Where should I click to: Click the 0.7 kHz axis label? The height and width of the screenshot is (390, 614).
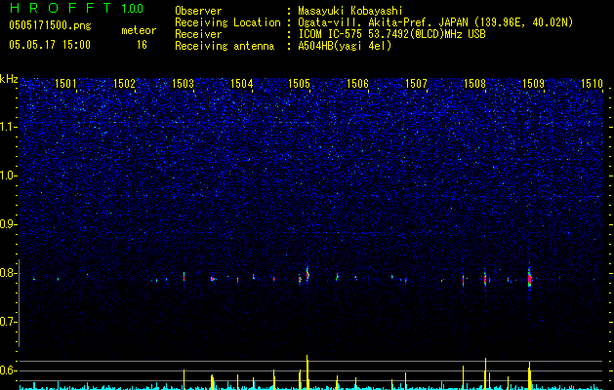(x=8, y=322)
